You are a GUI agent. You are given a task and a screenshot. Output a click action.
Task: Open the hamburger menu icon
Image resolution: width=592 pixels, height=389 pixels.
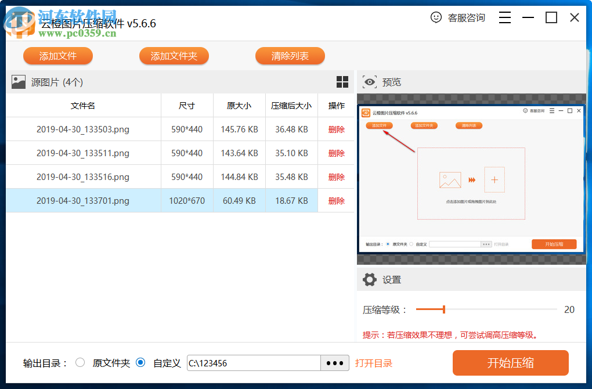click(504, 17)
